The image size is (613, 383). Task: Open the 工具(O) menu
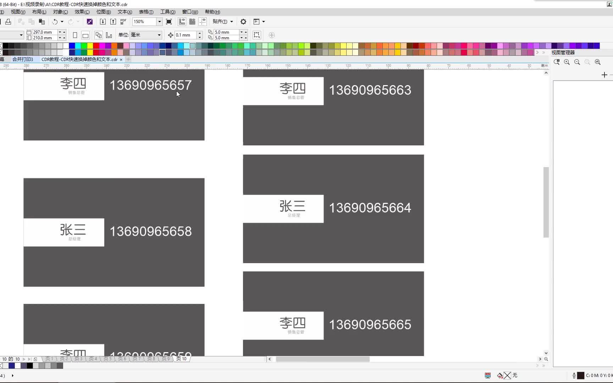click(x=168, y=12)
